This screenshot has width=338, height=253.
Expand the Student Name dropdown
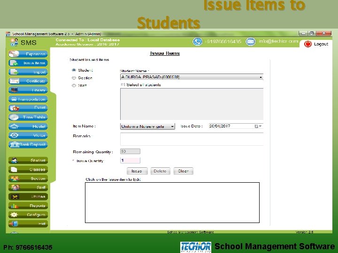click(x=261, y=77)
